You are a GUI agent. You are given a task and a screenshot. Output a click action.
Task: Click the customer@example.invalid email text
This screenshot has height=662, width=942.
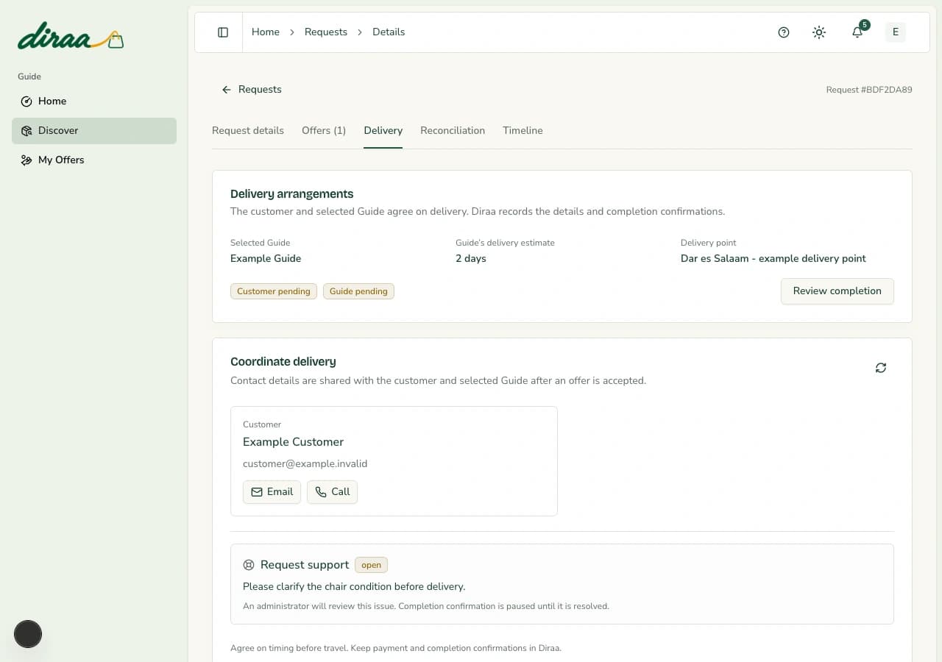coord(305,464)
